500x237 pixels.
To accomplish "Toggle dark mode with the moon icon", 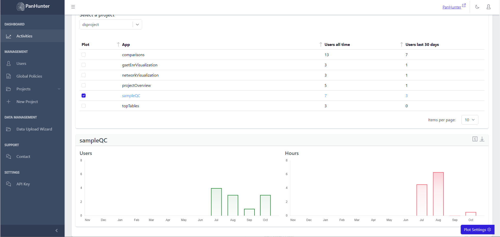I will [477, 7].
